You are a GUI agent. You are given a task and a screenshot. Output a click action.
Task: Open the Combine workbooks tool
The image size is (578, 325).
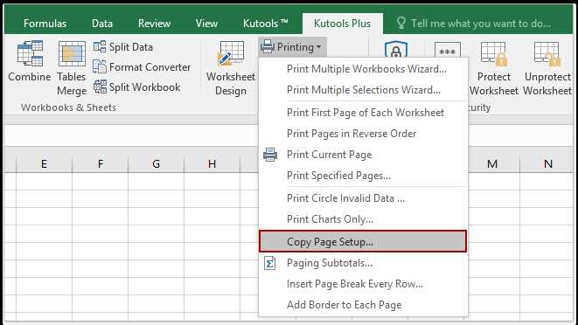tap(30, 61)
